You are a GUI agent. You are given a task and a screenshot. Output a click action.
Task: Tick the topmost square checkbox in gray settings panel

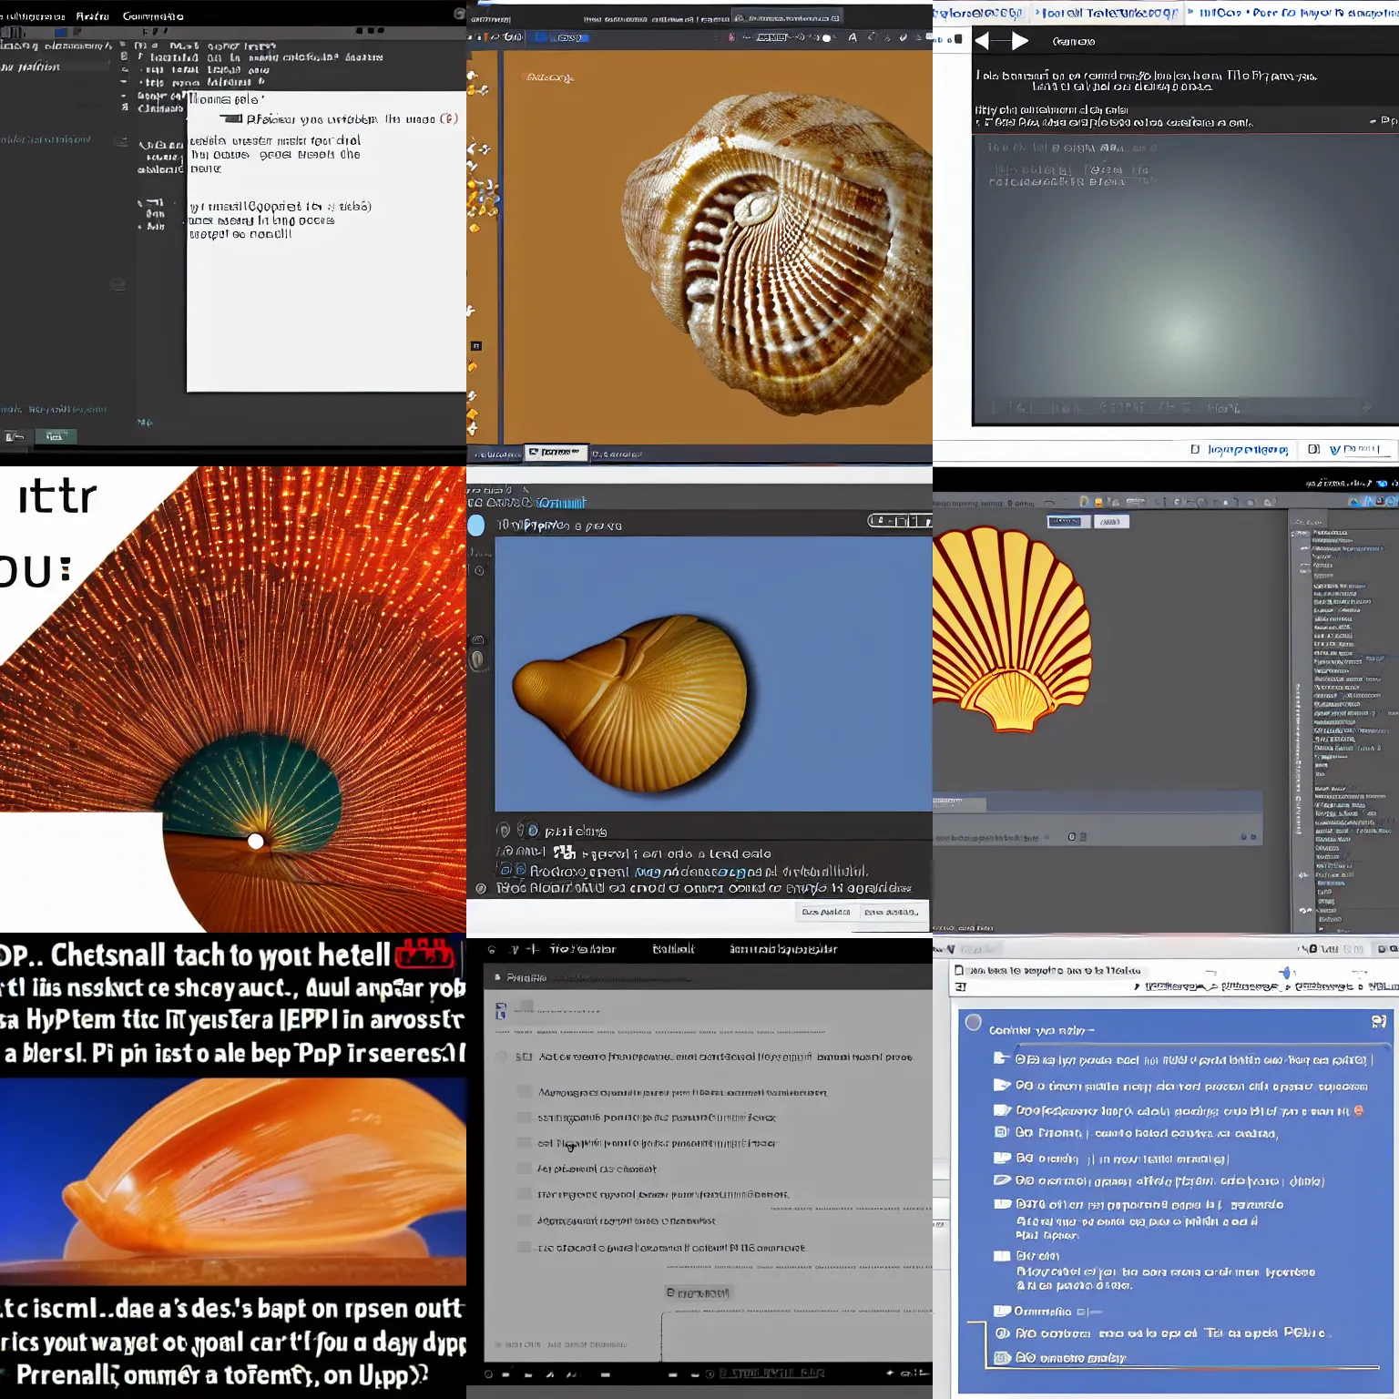(x=523, y=1091)
